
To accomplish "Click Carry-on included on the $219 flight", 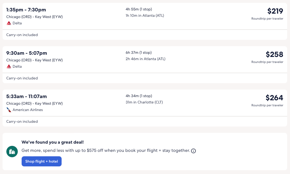I will click(22, 35).
